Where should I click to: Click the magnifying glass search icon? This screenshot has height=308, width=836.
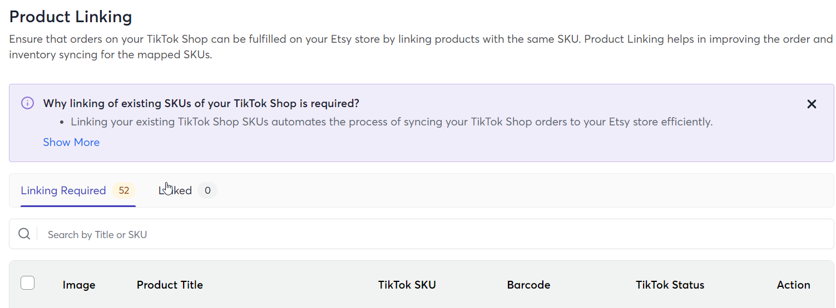click(x=24, y=234)
